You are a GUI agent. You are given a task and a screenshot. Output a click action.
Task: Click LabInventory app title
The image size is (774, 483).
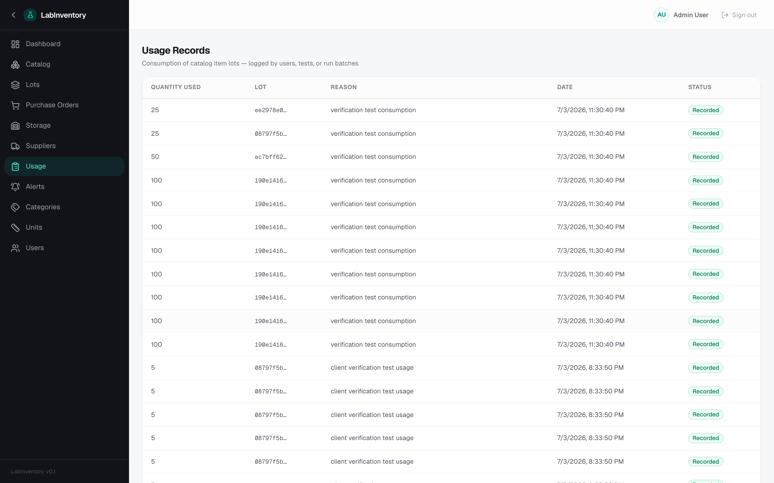click(x=63, y=15)
